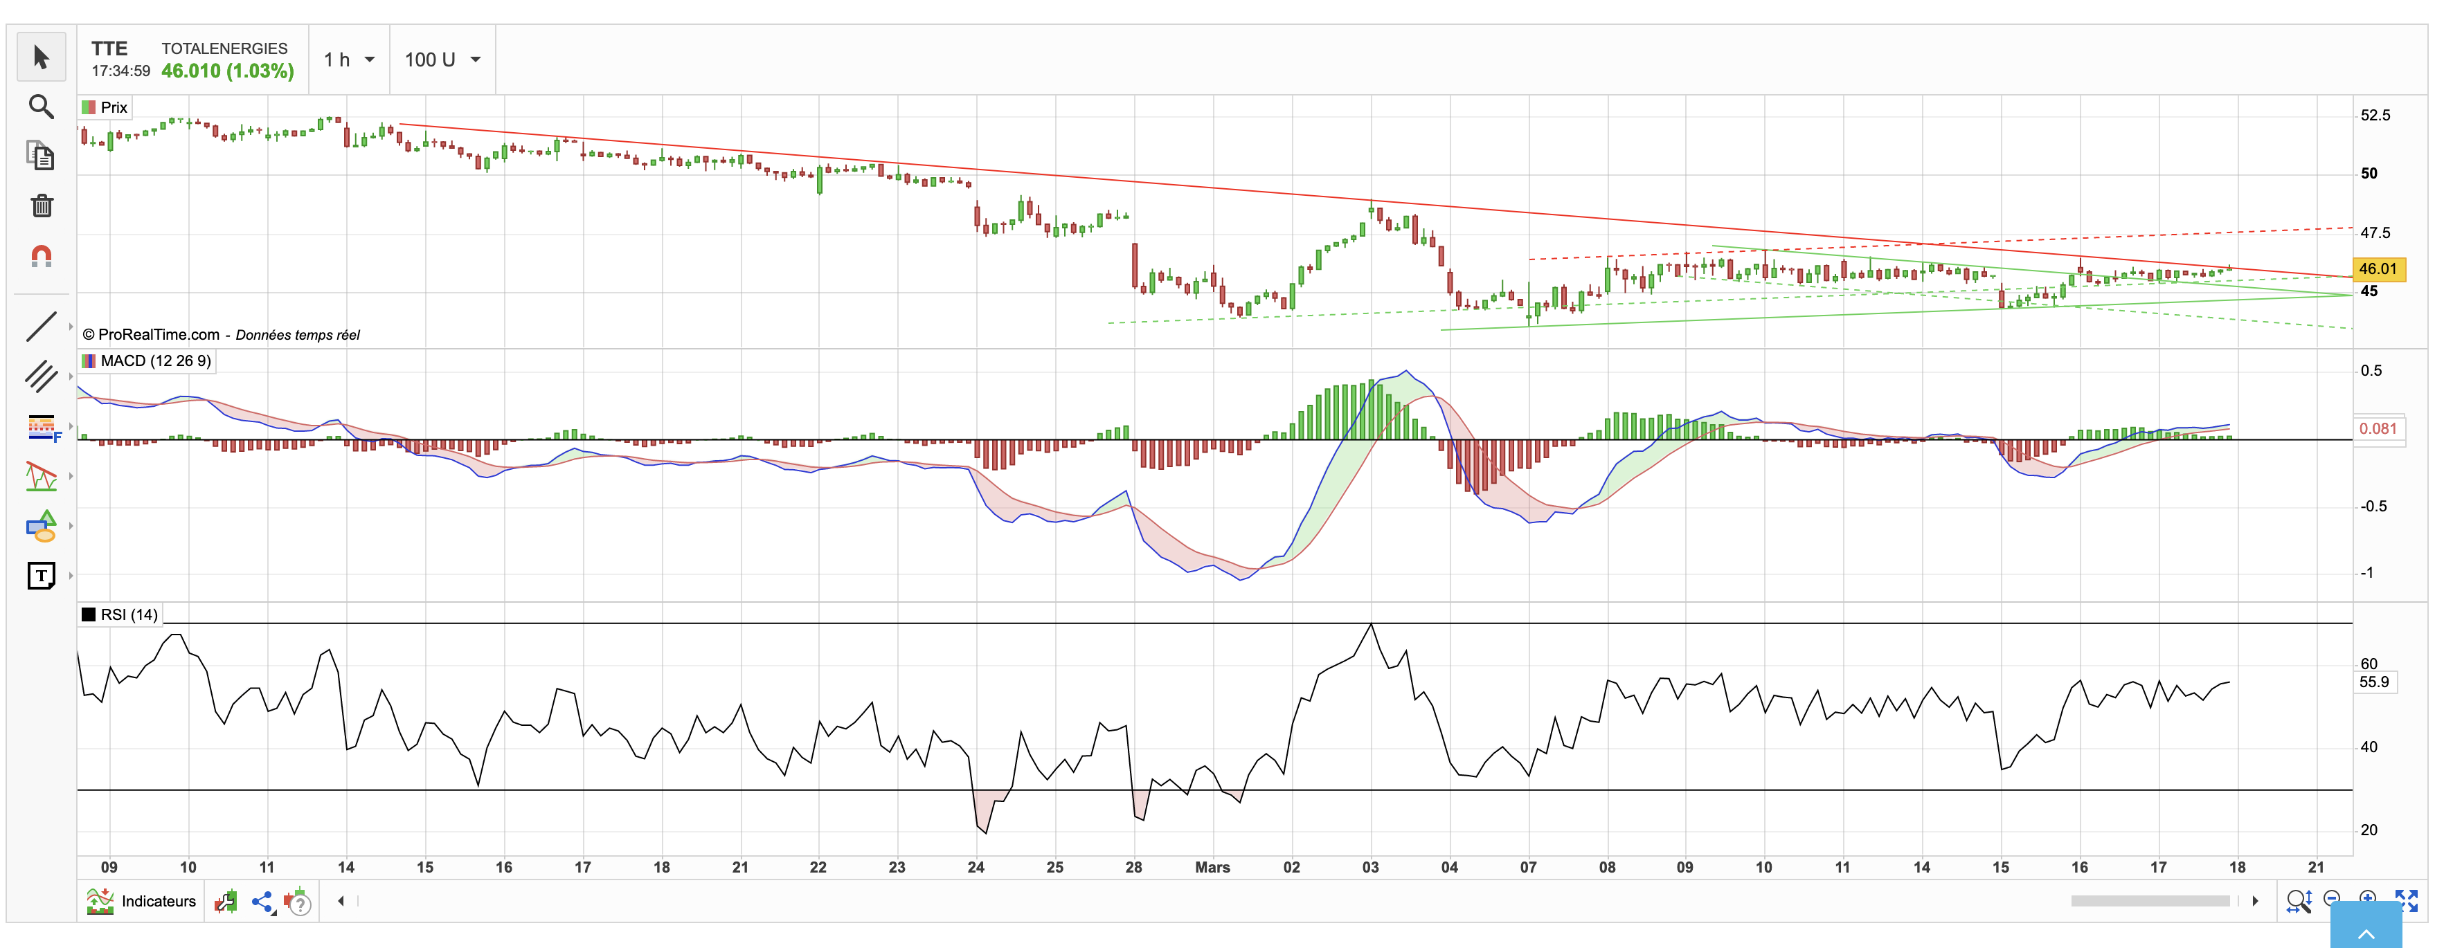Viewport: 2444px width, 948px height.
Task: Activate the magnifier zoom tool
Action: click(x=41, y=106)
